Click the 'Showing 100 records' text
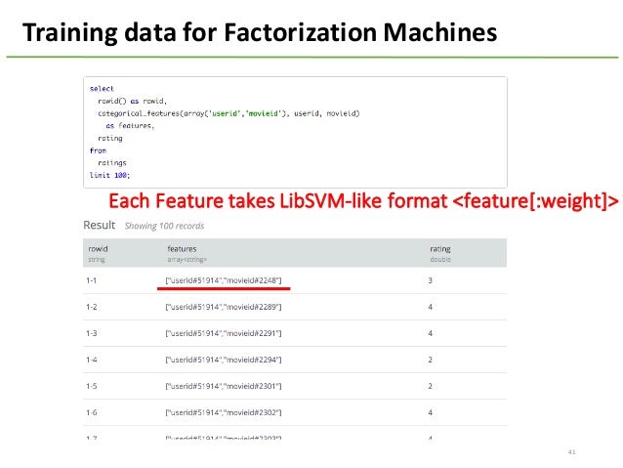623x468 pixels. [x=164, y=226]
